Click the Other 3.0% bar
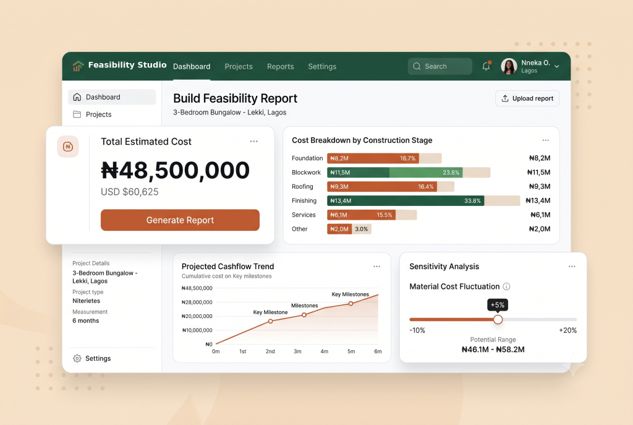This screenshot has width=633, height=425. tap(349, 229)
